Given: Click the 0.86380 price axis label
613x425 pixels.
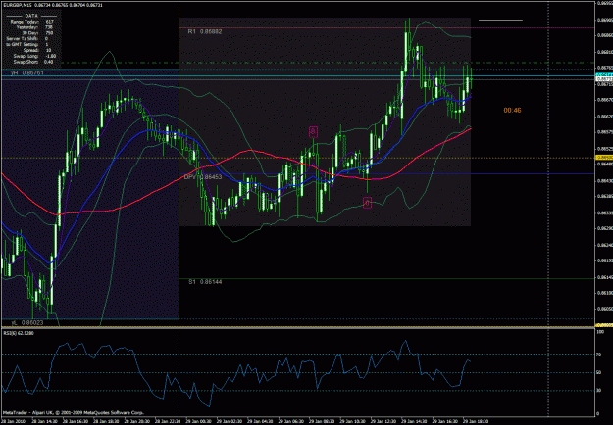Looking at the screenshot, I should tap(605, 197).
